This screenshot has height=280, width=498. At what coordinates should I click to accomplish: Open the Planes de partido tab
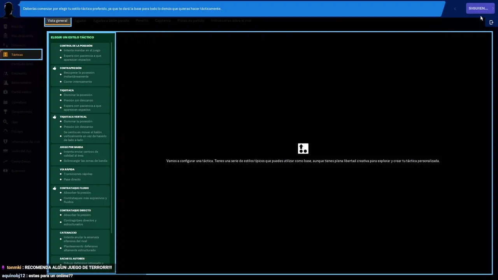pyautogui.click(x=191, y=21)
